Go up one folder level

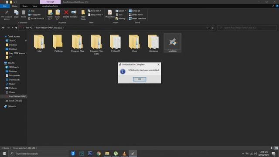pos(16,28)
